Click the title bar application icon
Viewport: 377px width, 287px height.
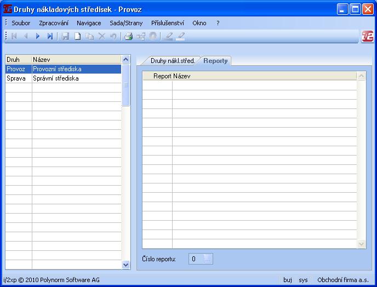click(x=8, y=9)
